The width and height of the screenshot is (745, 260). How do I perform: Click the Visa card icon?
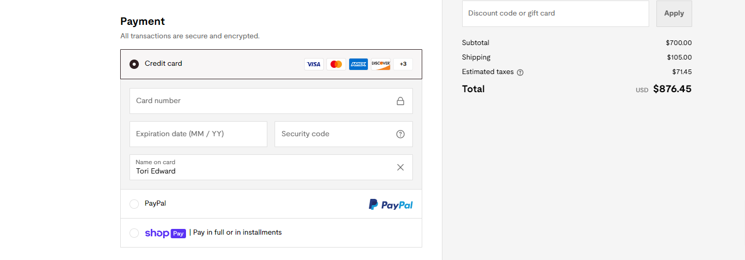pos(314,64)
